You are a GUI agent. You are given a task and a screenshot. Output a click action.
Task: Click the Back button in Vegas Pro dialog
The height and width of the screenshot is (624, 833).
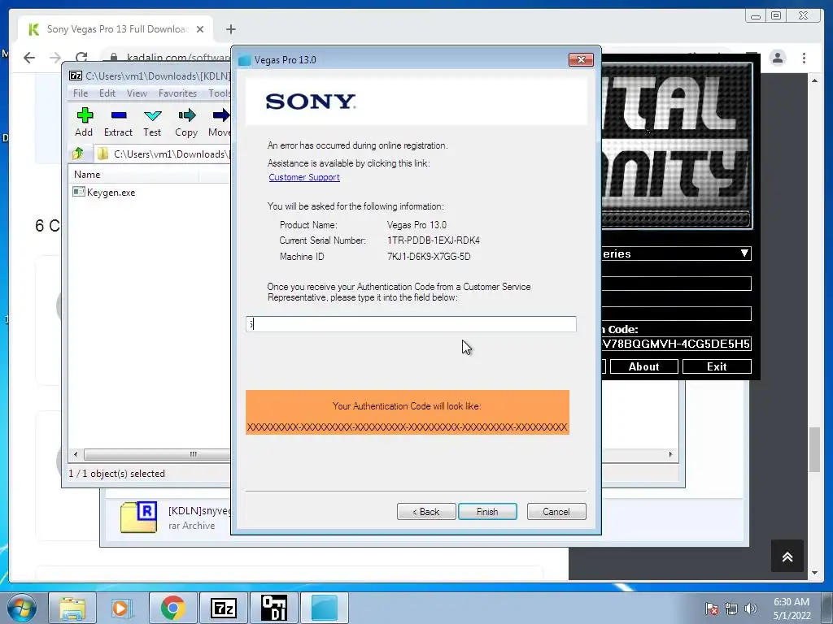click(426, 512)
